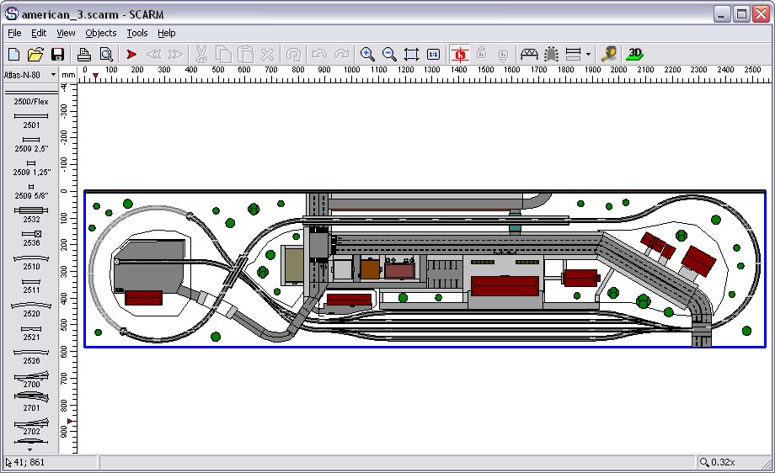Viewport: 775px width, 473px height.
Task: Select track piece 2532
Action: [31, 215]
